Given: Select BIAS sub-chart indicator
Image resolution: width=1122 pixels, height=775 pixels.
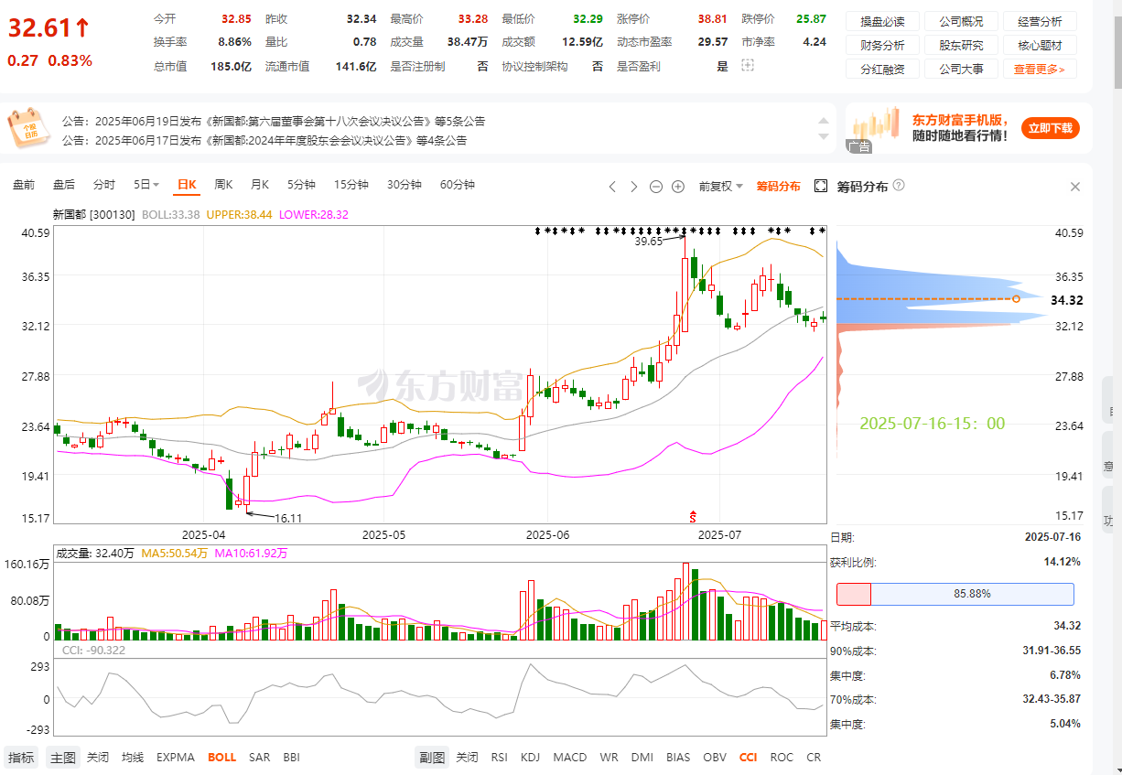Looking at the screenshot, I should click(x=678, y=758).
